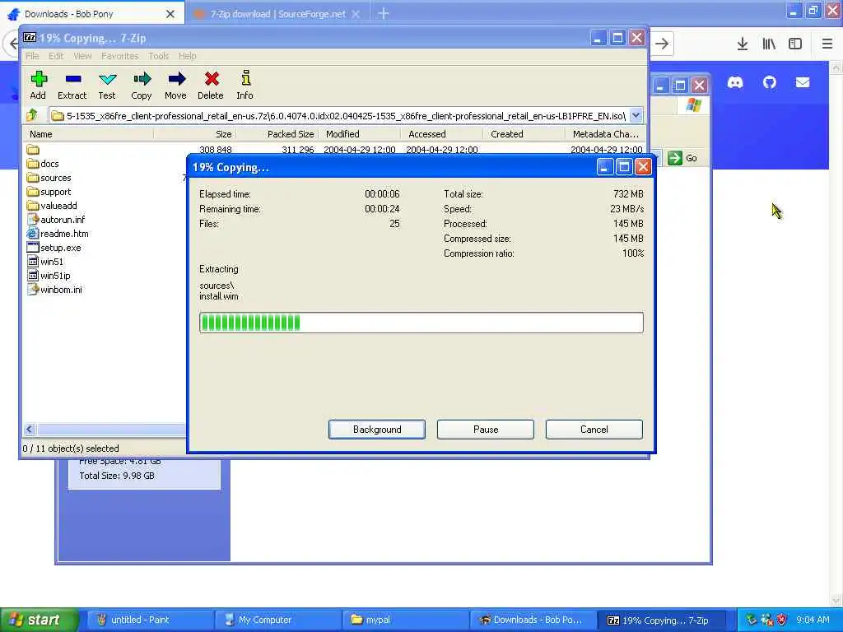The height and width of the screenshot is (632, 843).
Task: Close the Downloads - Bob Pony tab
Action: pos(170,14)
